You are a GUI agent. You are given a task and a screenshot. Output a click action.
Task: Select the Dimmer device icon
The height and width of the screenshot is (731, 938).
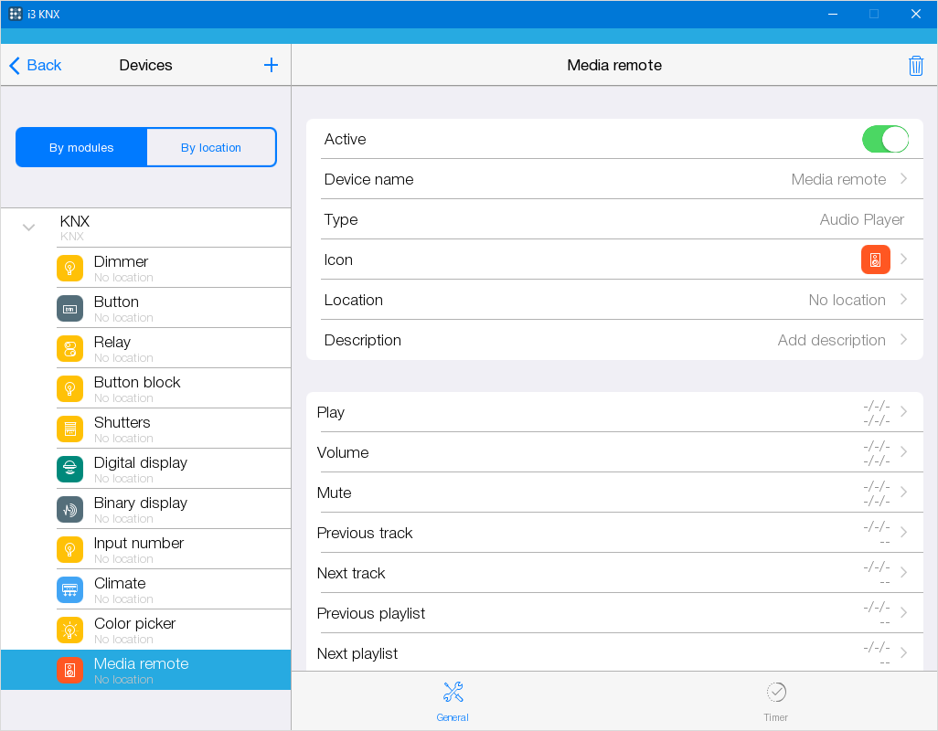click(69, 269)
